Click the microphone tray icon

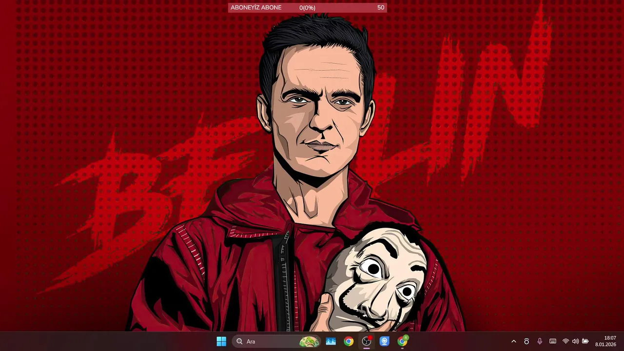click(x=540, y=341)
